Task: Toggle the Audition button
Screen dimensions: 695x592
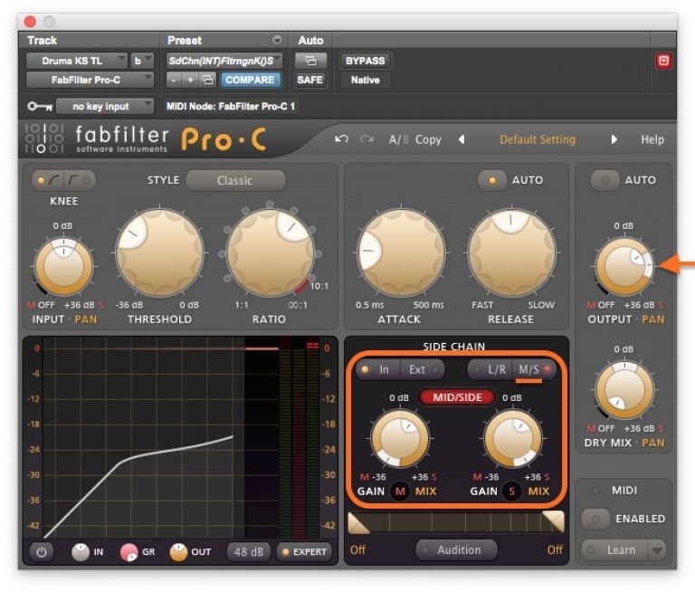Action: click(x=456, y=550)
